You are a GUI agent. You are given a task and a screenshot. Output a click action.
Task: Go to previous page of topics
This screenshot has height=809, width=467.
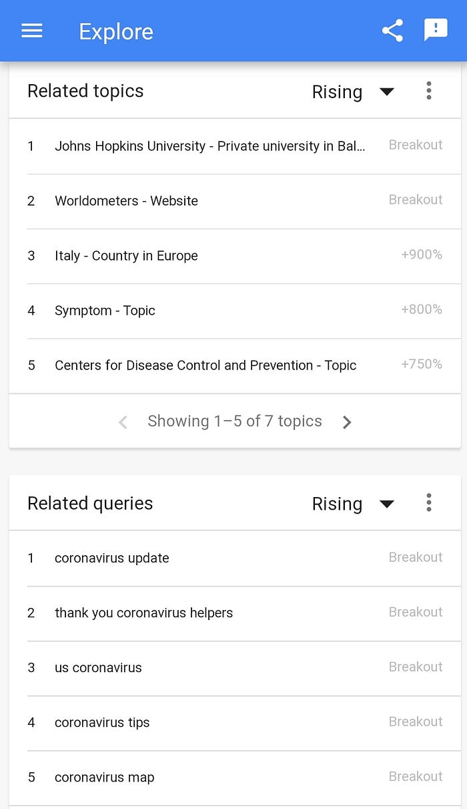(123, 422)
